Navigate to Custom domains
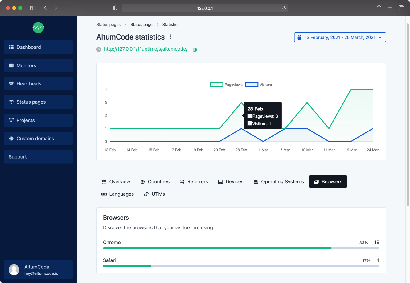Screen dimensions: 410x283 [x=38, y=139]
